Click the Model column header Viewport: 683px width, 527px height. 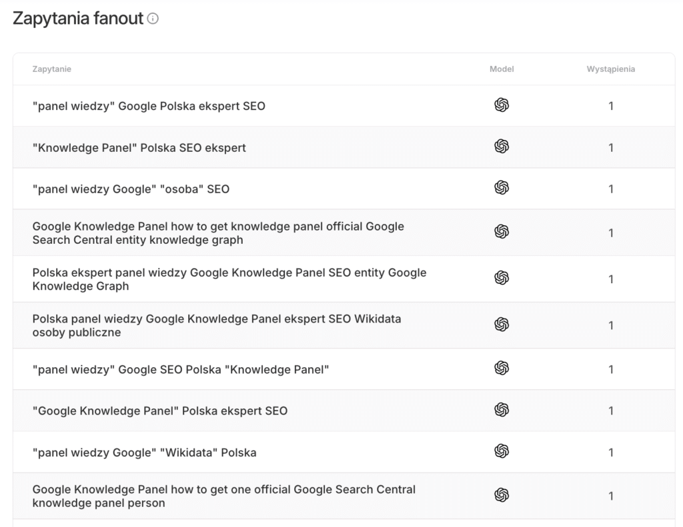[x=502, y=69]
